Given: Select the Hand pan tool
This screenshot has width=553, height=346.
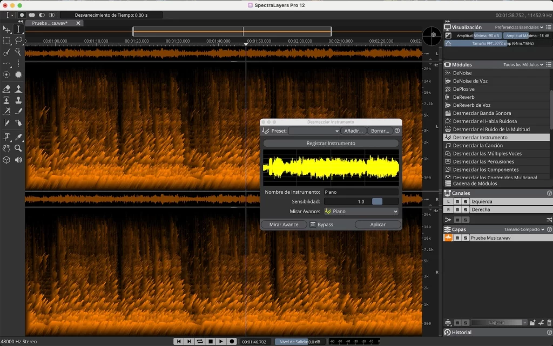Looking at the screenshot, I should coord(6,148).
